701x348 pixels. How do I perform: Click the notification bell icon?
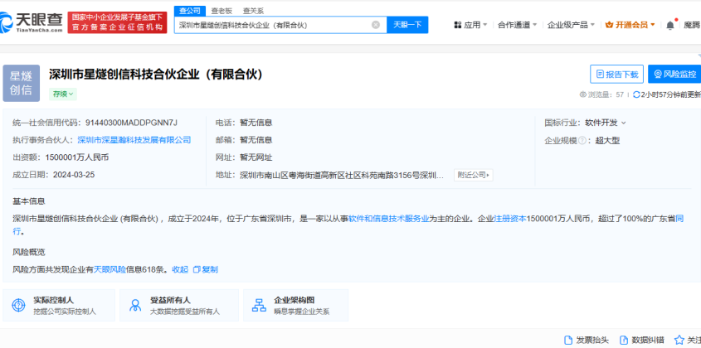669,26
